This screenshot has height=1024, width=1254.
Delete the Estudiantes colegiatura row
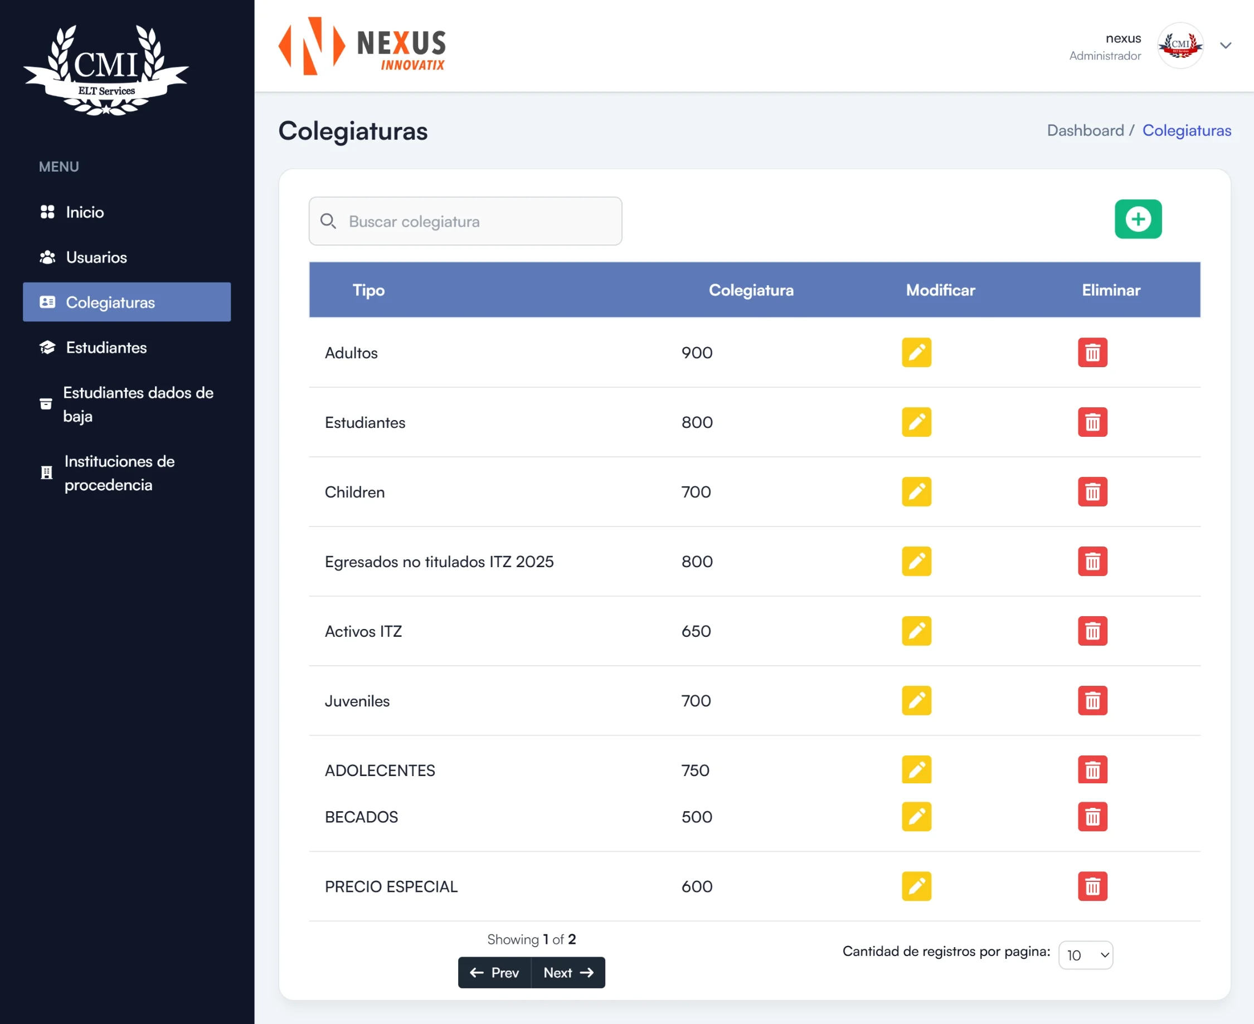[1092, 422]
